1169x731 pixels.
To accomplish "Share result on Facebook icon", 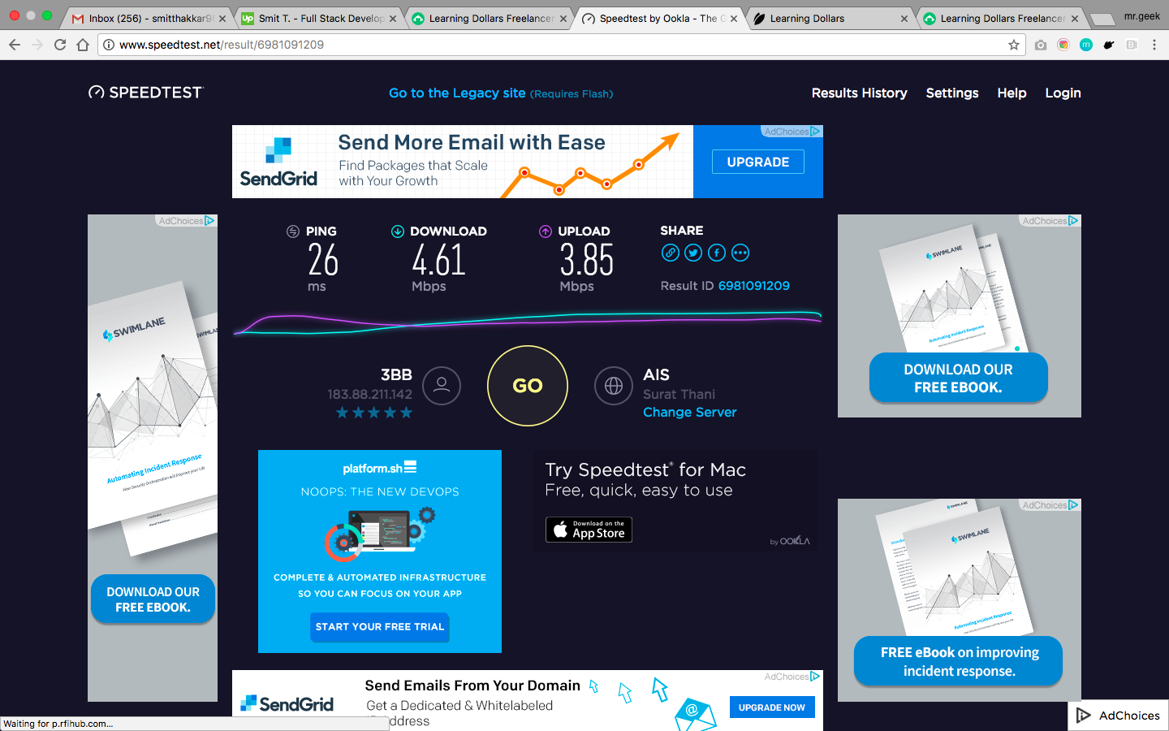I will (717, 253).
